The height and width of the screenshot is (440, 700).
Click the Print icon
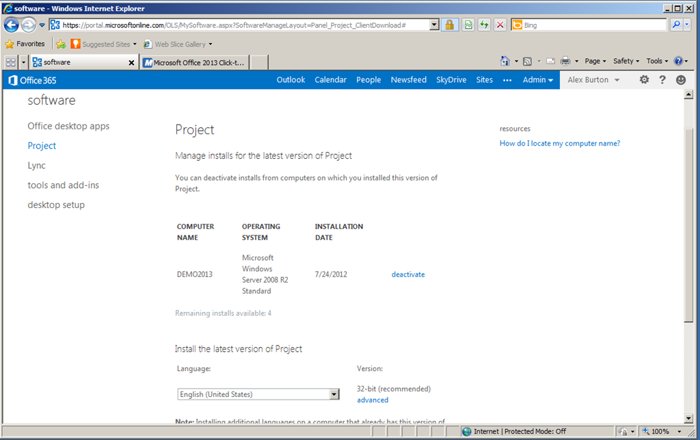(565, 61)
